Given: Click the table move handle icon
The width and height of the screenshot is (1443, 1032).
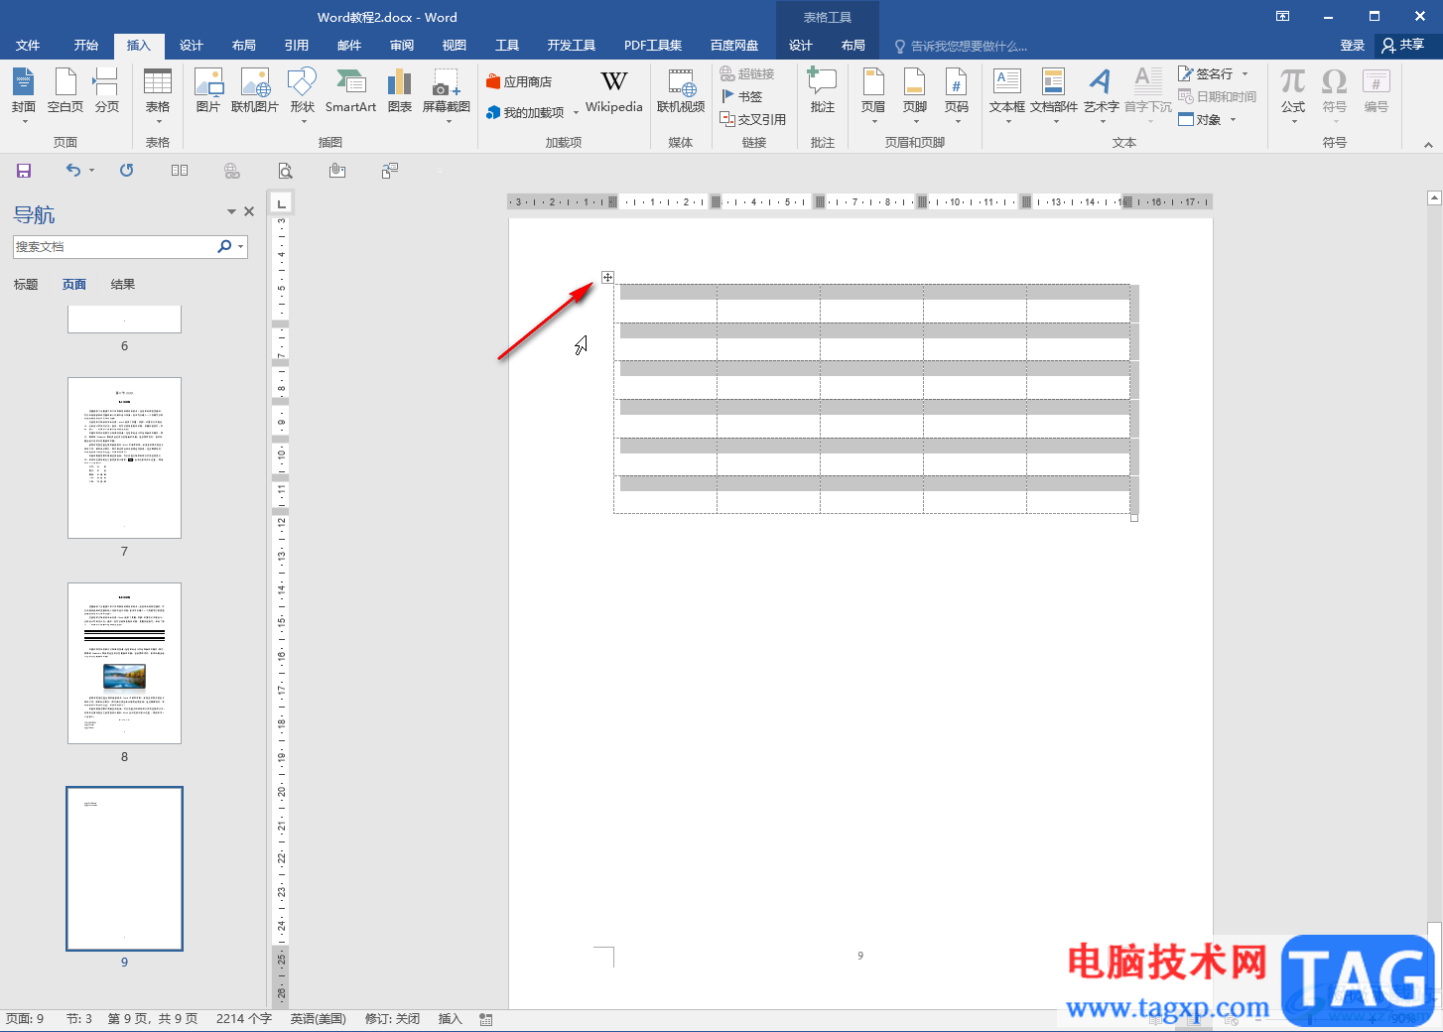Looking at the screenshot, I should tap(607, 278).
